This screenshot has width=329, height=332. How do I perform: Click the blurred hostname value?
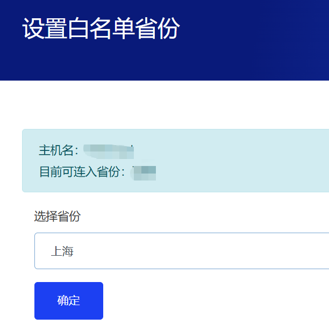(x=110, y=151)
